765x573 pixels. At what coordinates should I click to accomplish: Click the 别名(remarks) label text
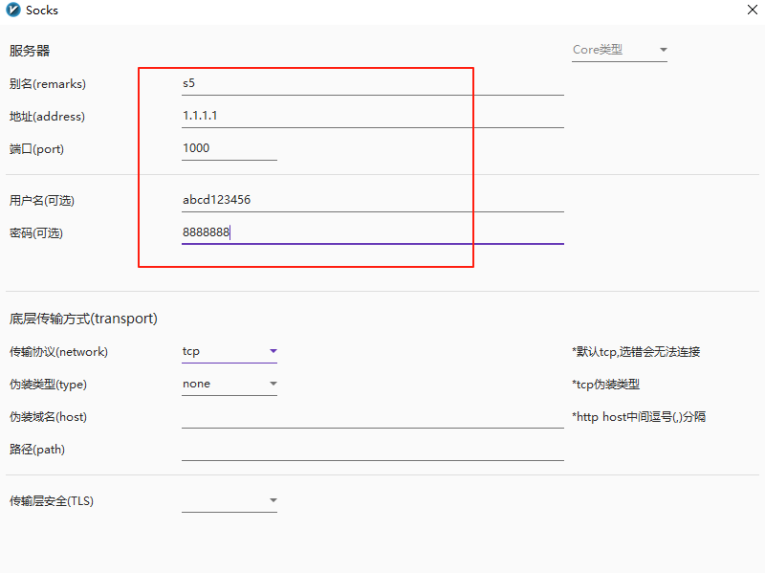pyautogui.click(x=48, y=84)
